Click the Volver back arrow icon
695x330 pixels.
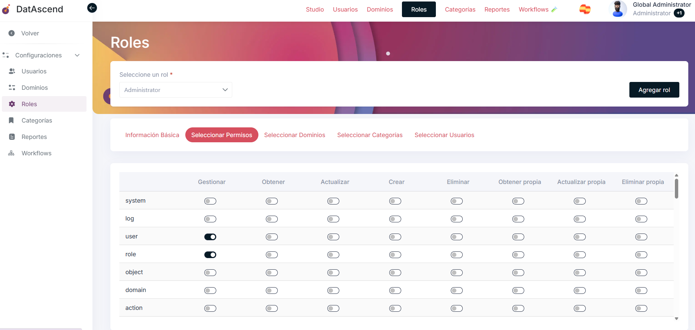[12, 33]
